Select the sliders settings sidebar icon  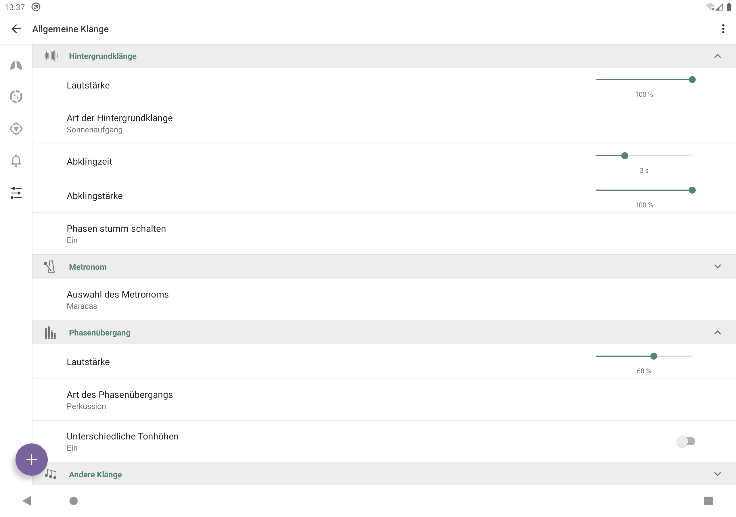(16, 193)
